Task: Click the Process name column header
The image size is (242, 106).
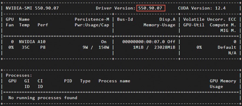Action: 114,81
